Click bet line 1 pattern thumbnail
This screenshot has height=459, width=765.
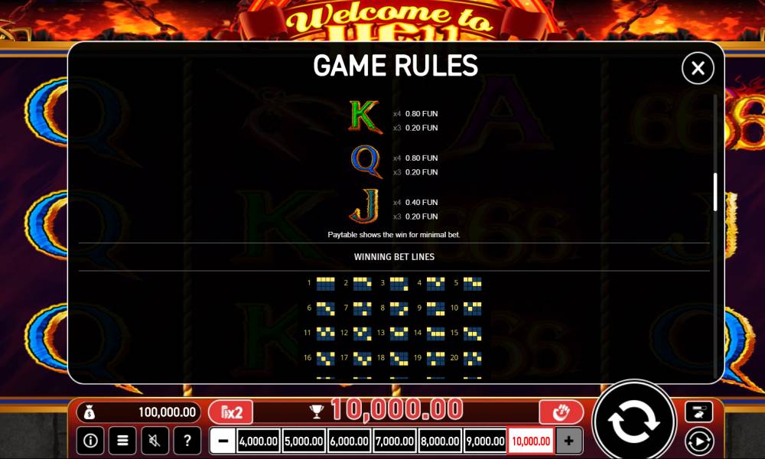325,283
